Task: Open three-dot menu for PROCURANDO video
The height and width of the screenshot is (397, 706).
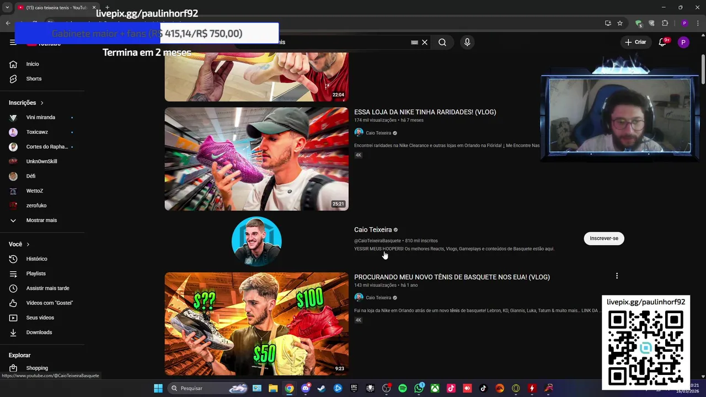Action: [617, 276]
